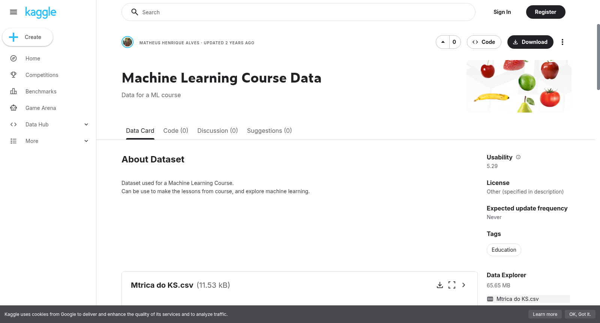The width and height of the screenshot is (600, 323).
Task: Click the Education tag
Action: click(x=504, y=250)
